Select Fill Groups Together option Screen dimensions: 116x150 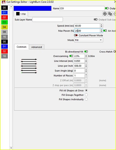coord(86,95)
